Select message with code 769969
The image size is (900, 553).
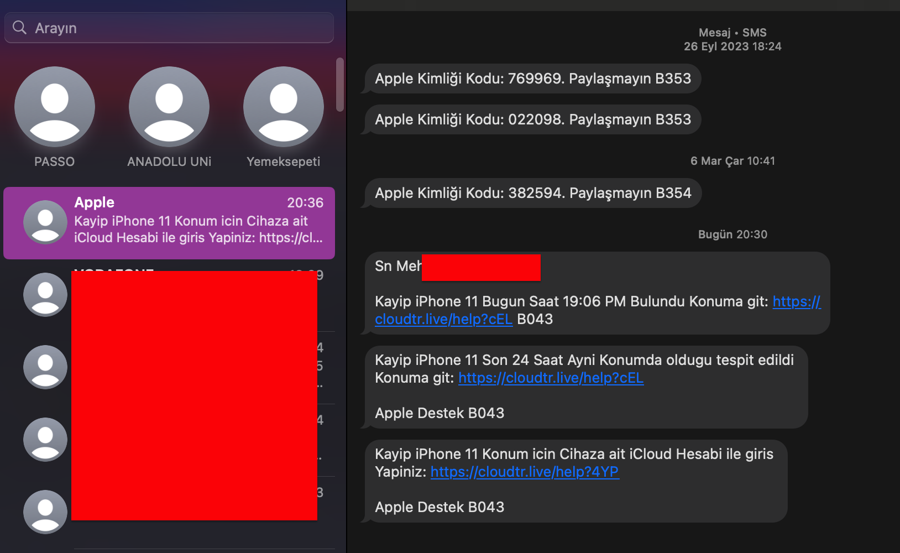point(533,79)
